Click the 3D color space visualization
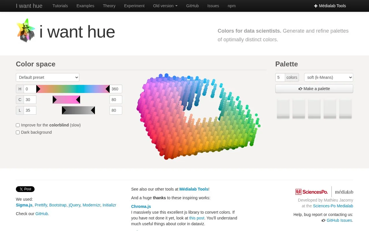This screenshot has width=369, height=231. coord(198,116)
